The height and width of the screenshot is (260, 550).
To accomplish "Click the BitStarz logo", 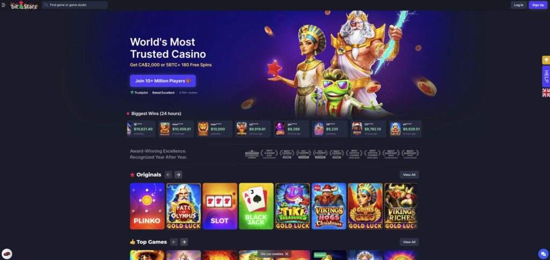I will pyautogui.click(x=24, y=5).
